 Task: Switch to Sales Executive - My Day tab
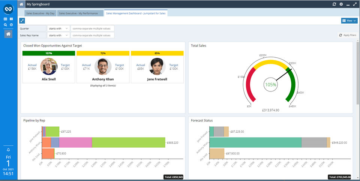point(40,13)
